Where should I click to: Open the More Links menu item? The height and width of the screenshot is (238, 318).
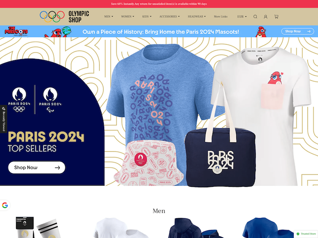[220, 17]
